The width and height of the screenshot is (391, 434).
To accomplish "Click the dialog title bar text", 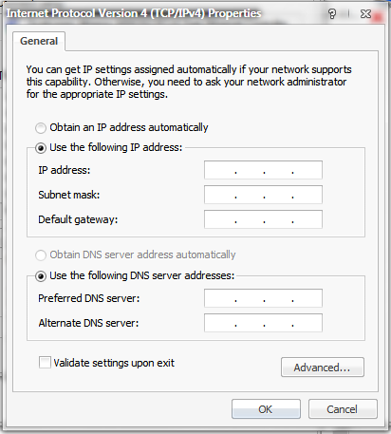I will (134, 13).
